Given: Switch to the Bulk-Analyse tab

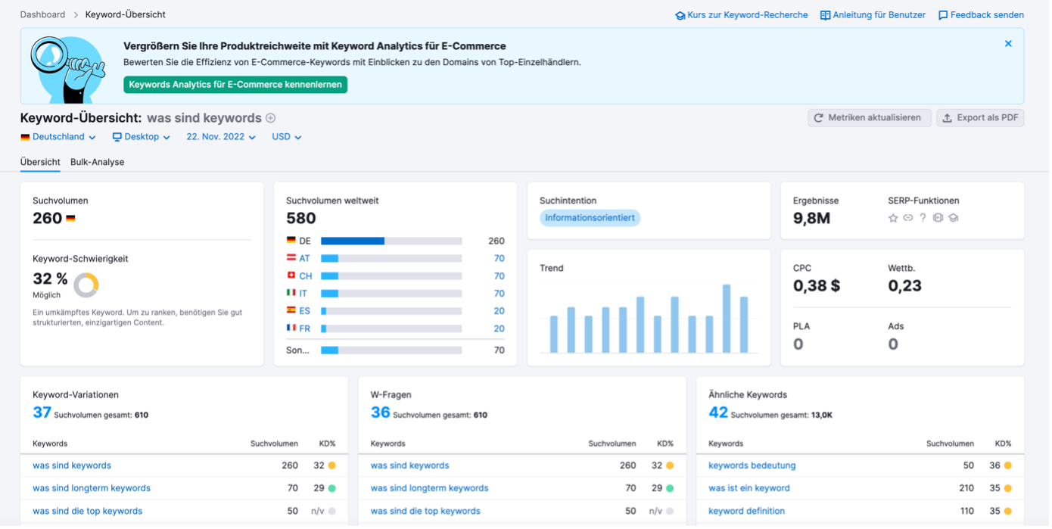Looking at the screenshot, I should [x=97, y=162].
